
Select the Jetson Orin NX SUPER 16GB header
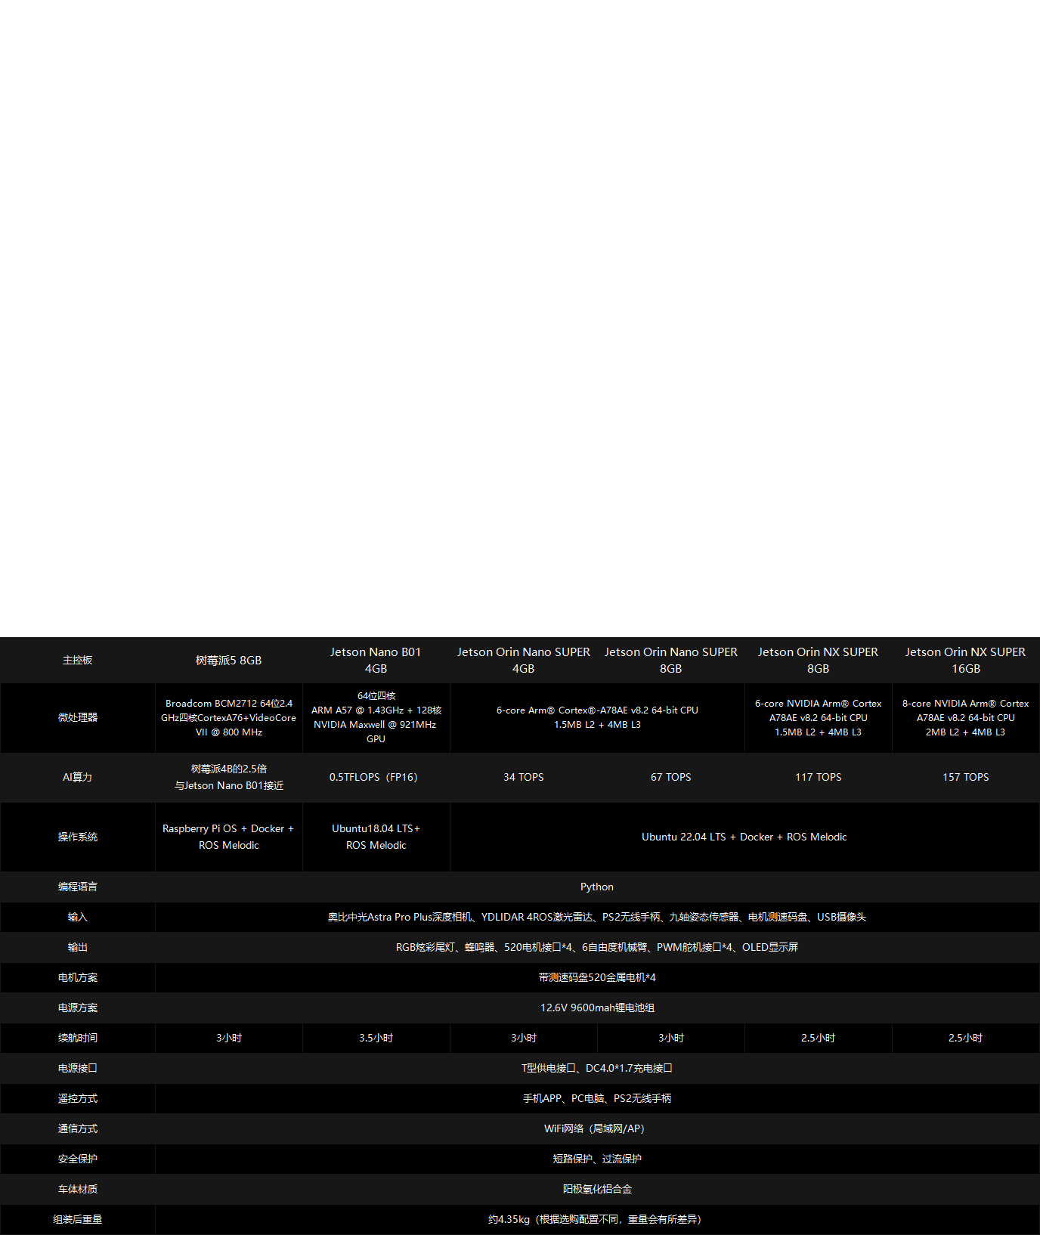click(965, 660)
